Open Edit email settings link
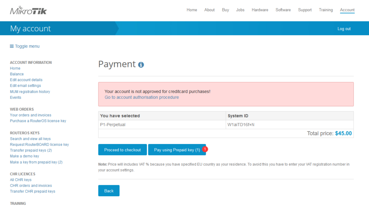369x206 pixels. (26, 86)
